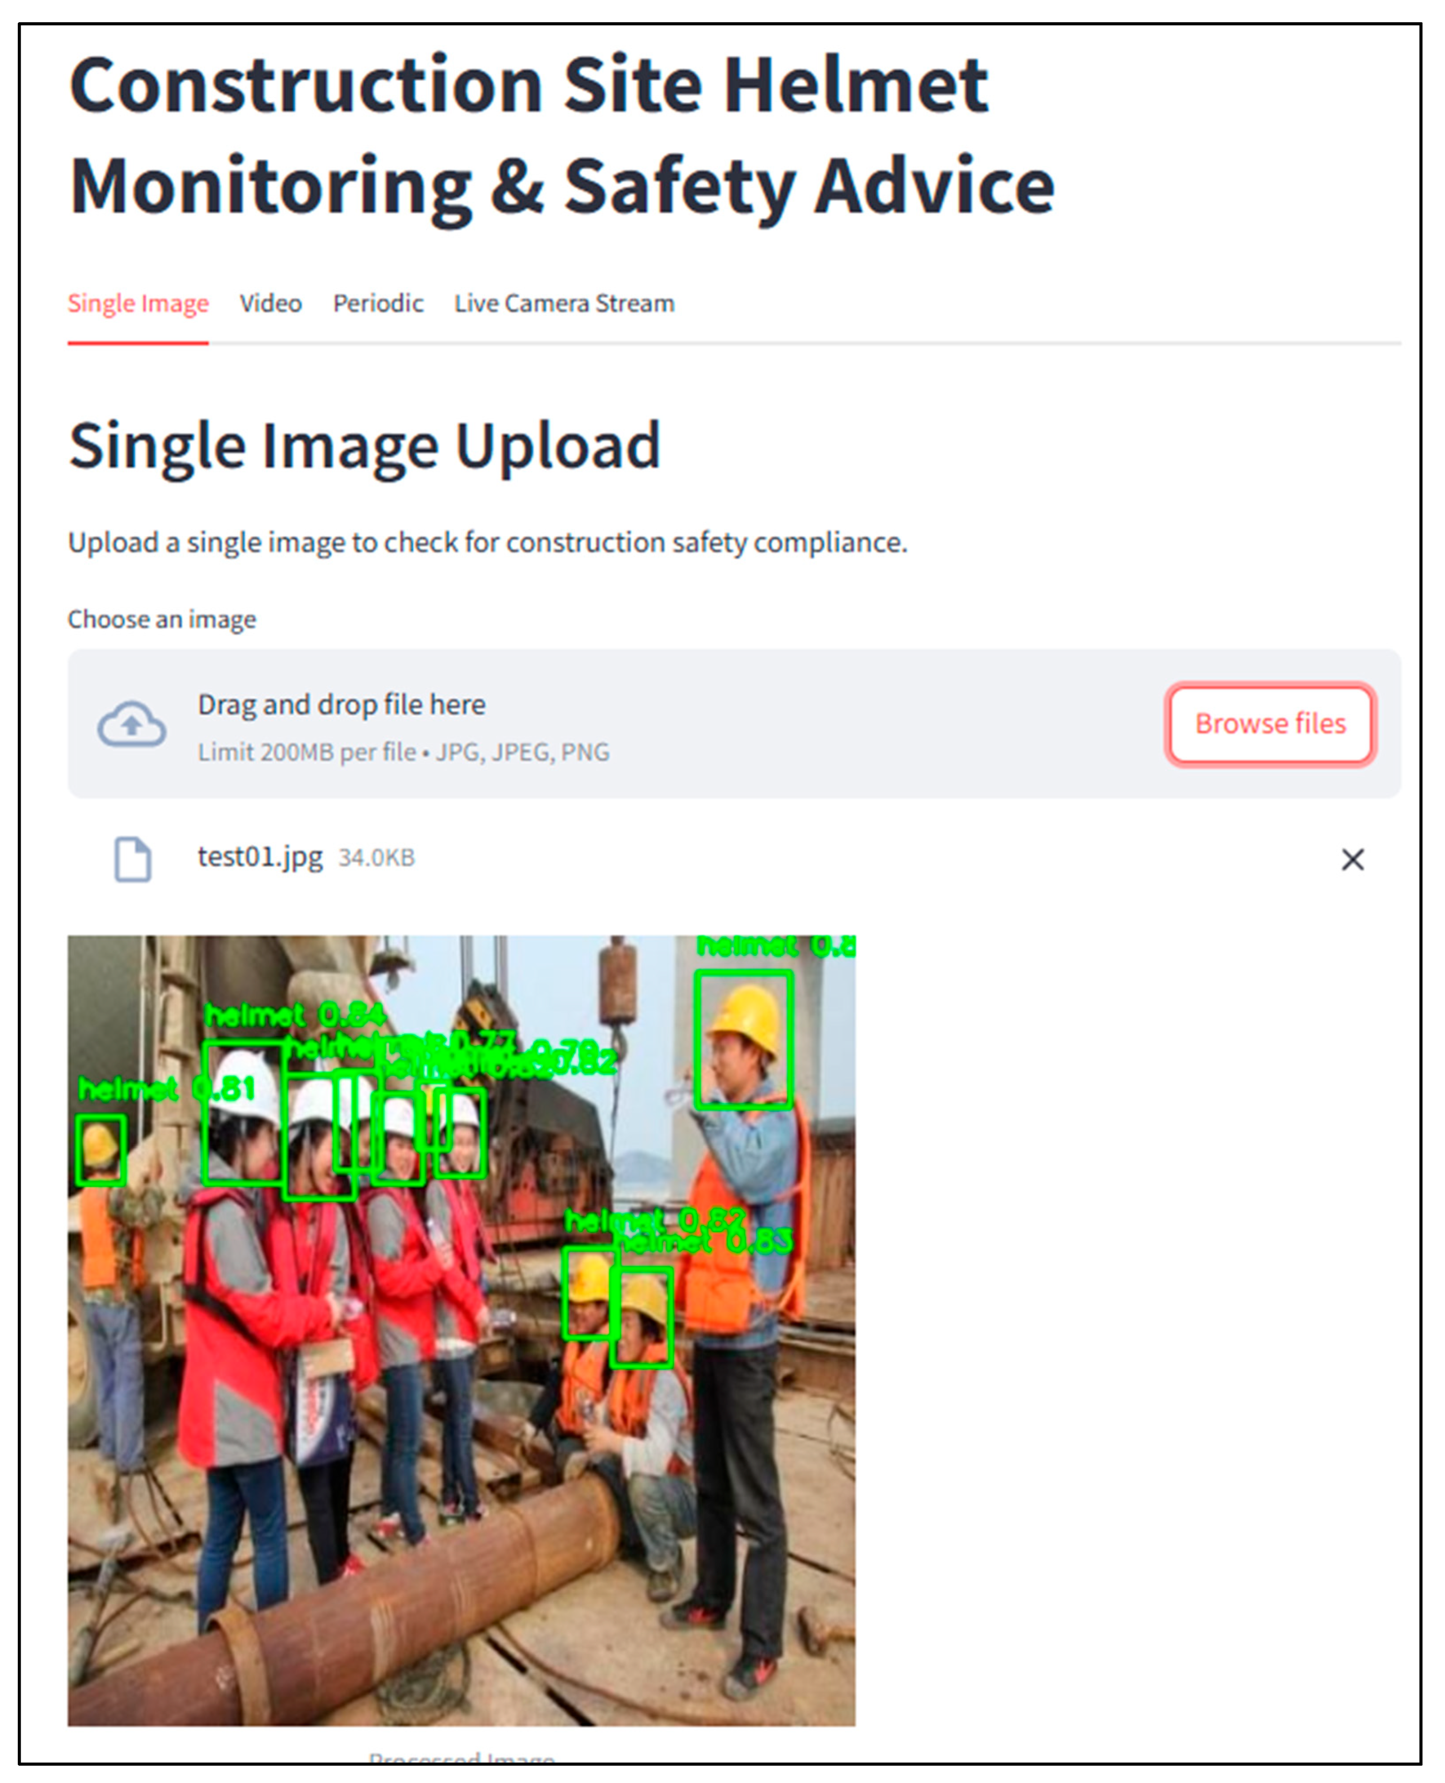Click the cloud upload icon
The height and width of the screenshot is (1783, 1445).
click(131, 724)
